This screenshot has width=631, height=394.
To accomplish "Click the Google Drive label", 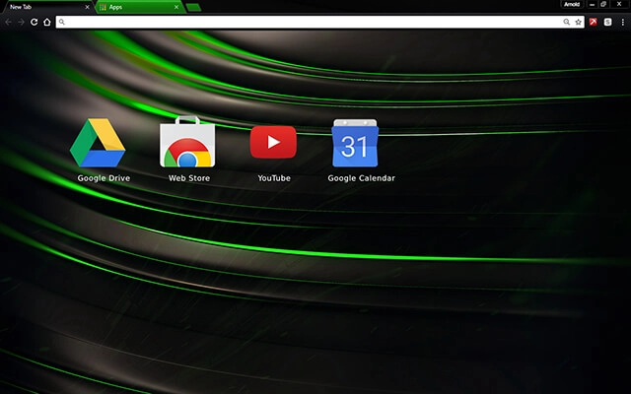I will [x=104, y=178].
